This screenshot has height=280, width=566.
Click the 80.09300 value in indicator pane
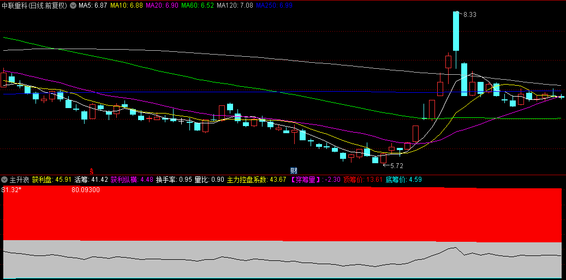[86, 190]
